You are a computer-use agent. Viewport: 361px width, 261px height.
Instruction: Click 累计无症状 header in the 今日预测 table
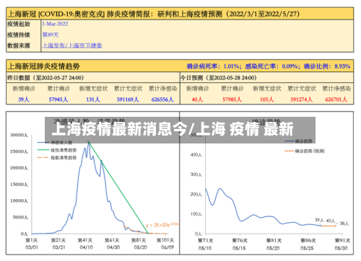[x=302, y=89]
